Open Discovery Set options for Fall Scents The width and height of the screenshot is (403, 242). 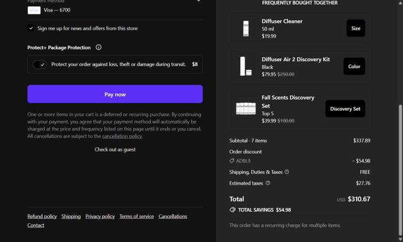(x=345, y=108)
